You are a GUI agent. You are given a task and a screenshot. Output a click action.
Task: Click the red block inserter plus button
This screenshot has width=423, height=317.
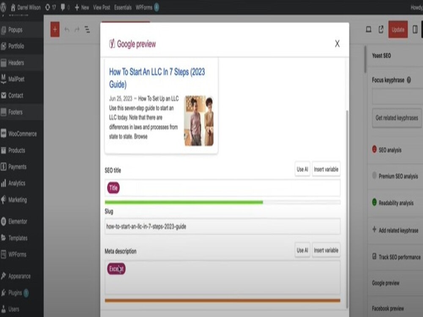55,30
